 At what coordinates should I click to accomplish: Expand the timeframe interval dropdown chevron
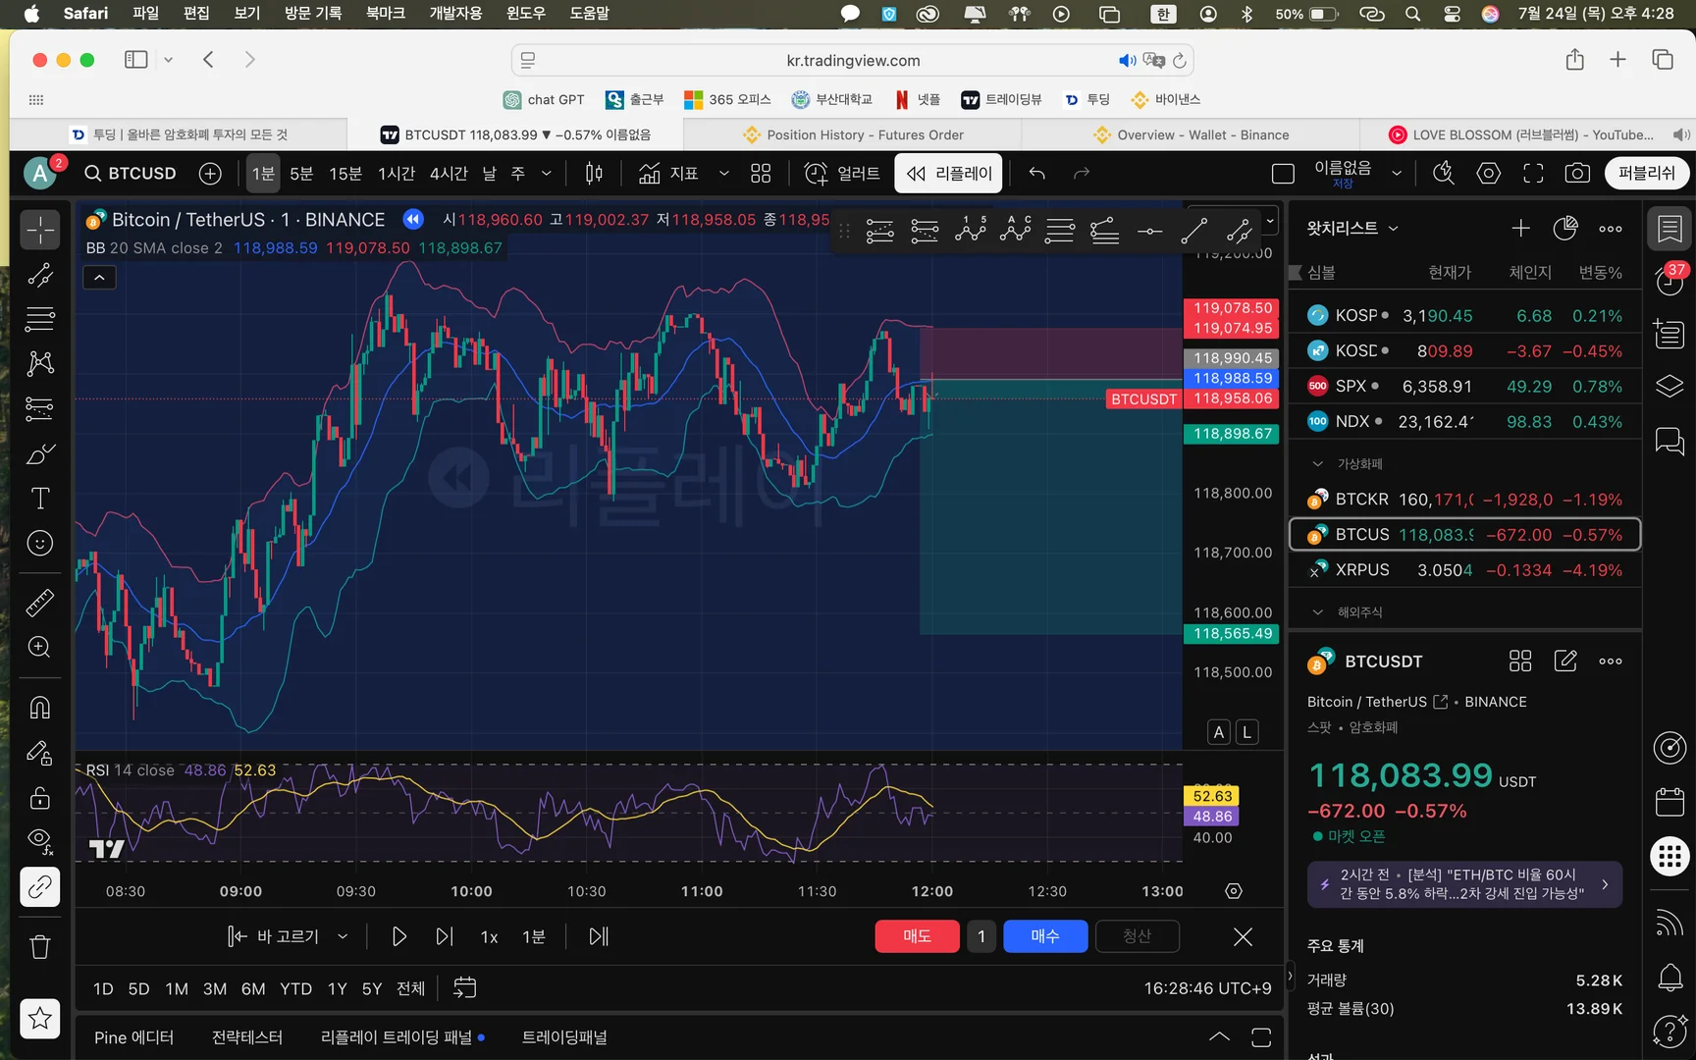pyautogui.click(x=547, y=174)
